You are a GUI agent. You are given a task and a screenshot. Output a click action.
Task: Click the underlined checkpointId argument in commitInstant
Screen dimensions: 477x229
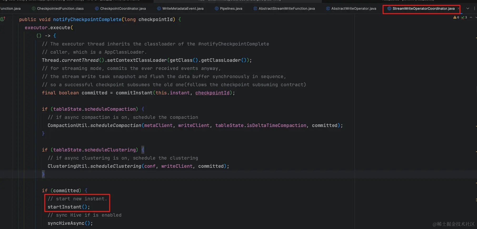pyautogui.click(x=212, y=93)
